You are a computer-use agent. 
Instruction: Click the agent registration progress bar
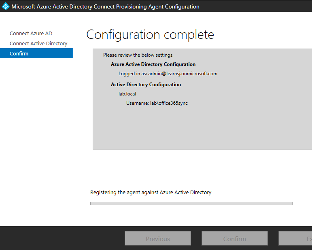pos(191,203)
